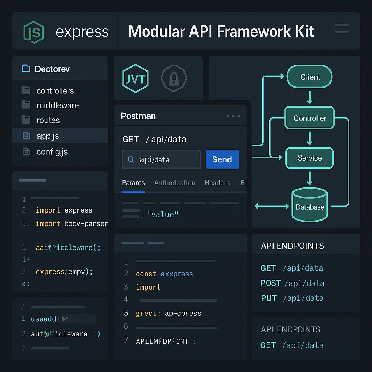Click the JS hexagon logo
The image size is (372, 372).
(33, 32)
